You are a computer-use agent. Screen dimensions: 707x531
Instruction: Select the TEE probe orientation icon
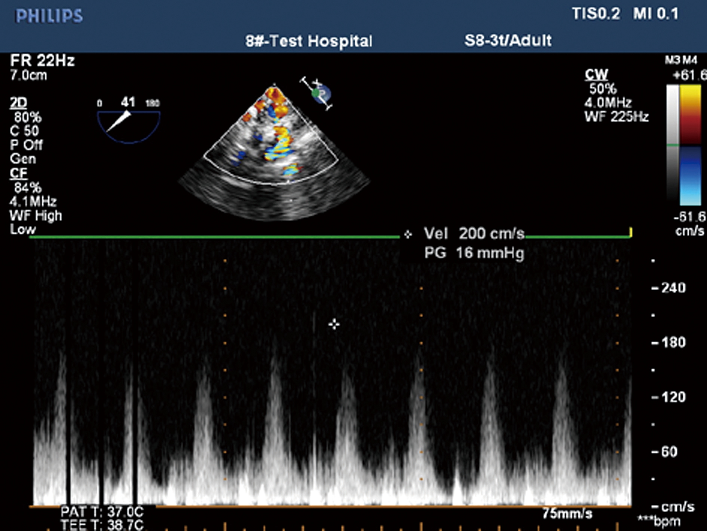(x=317, y=94)
